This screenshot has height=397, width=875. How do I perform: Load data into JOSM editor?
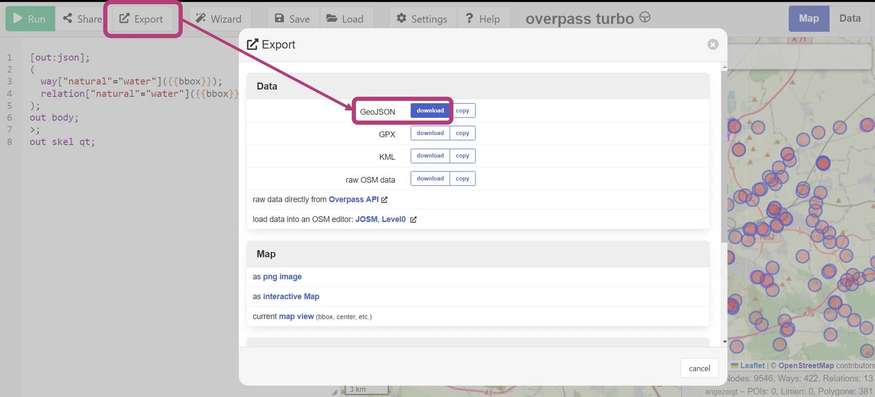(366, 219)
